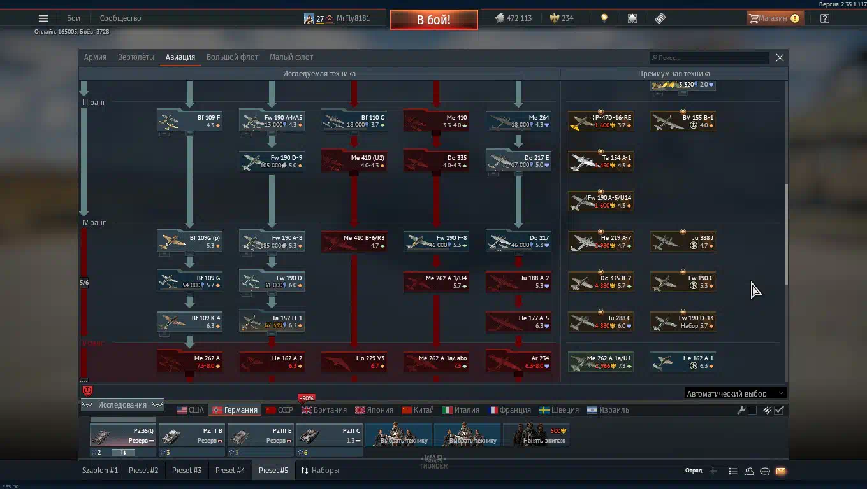Click the research tree vertical scrollbar
Viewport: 867px width, 489px height.
coord(786,234)
